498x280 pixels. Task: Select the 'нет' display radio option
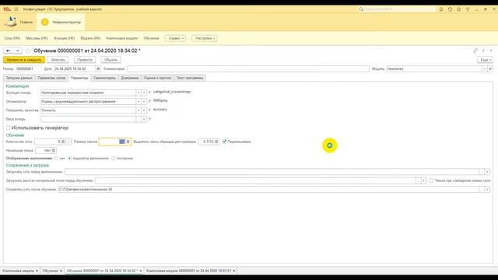[x=56, y=158]
